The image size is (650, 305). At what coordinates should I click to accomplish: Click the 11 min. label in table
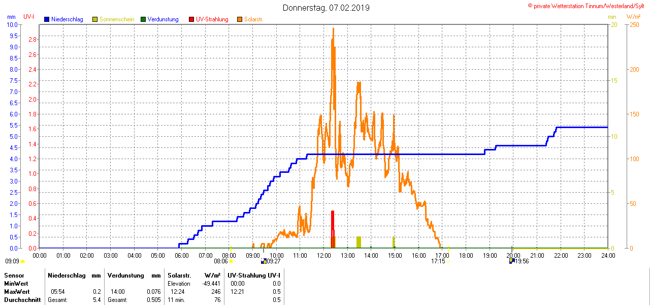(x=177, y=300)
